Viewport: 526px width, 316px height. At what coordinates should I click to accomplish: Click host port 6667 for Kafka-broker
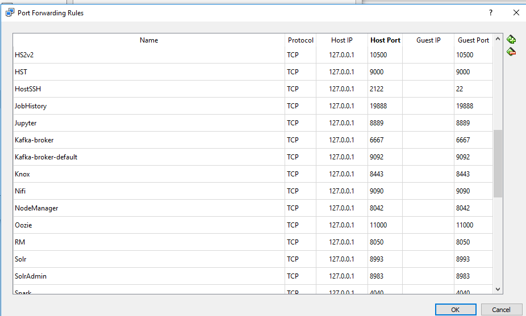coord(377,140)
